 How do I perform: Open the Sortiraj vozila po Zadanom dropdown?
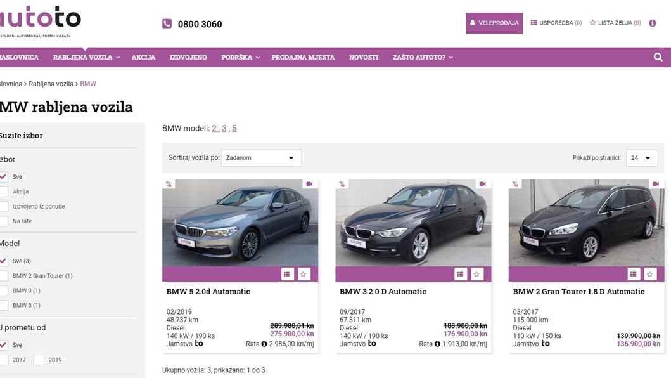261,158
